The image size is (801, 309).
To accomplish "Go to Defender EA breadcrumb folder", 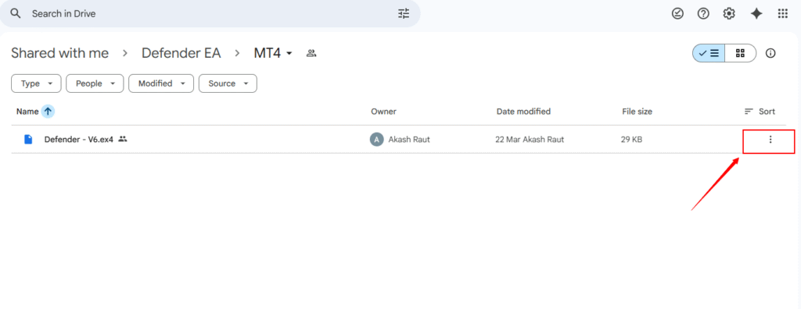I will [x=181, y=53].
